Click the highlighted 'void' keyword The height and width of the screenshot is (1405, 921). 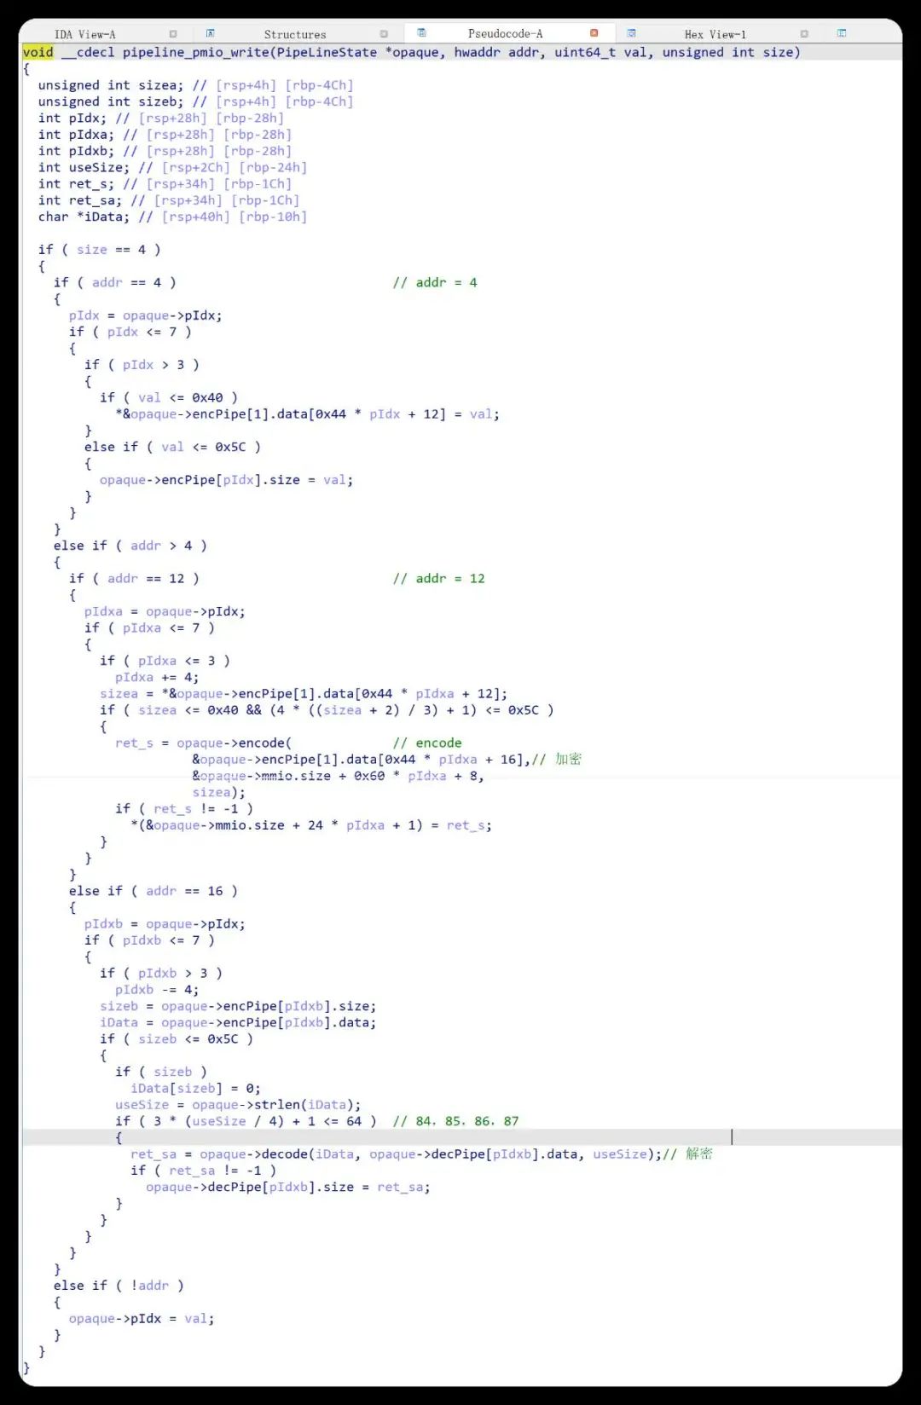(38, 52)
